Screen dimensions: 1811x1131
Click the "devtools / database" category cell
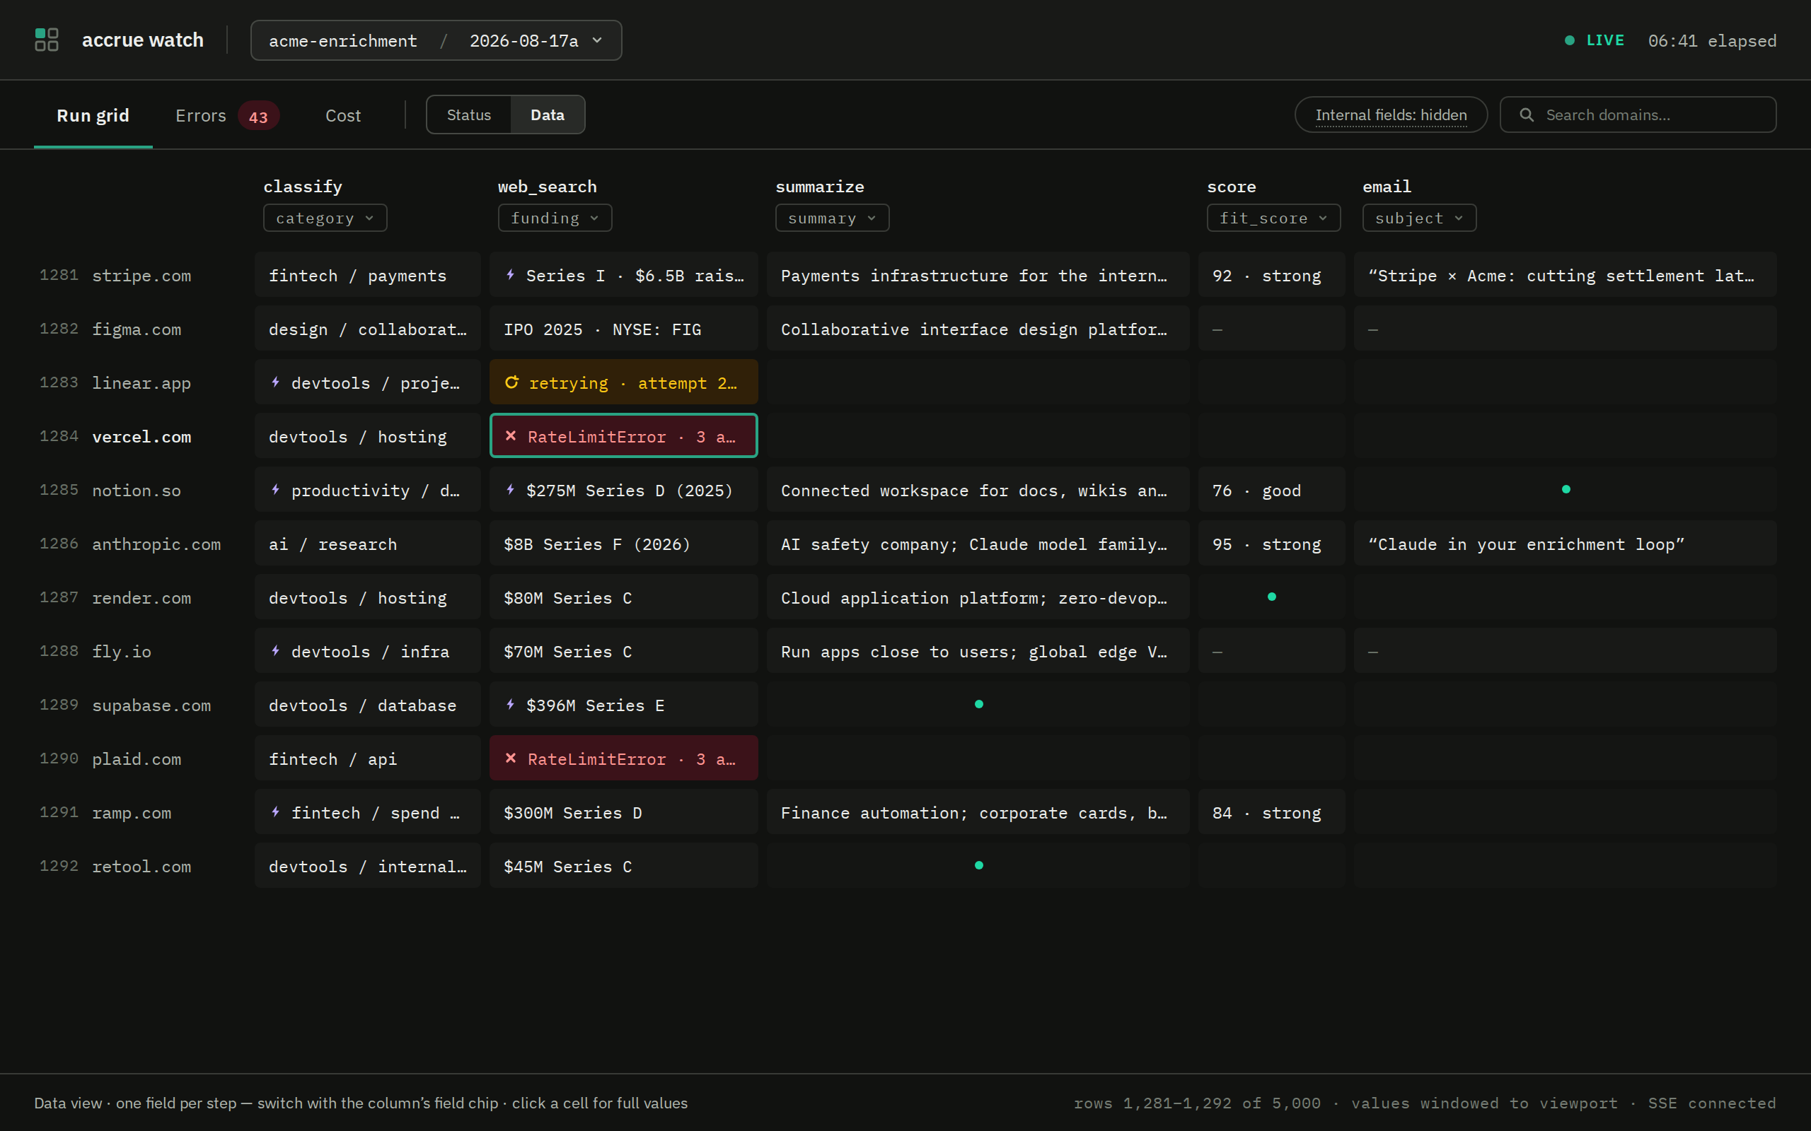pos(367,704)
